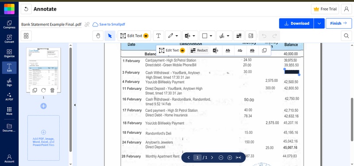Click the Free Trial button
This screenshot has width=354, height=166.
(x=325, y=9)
